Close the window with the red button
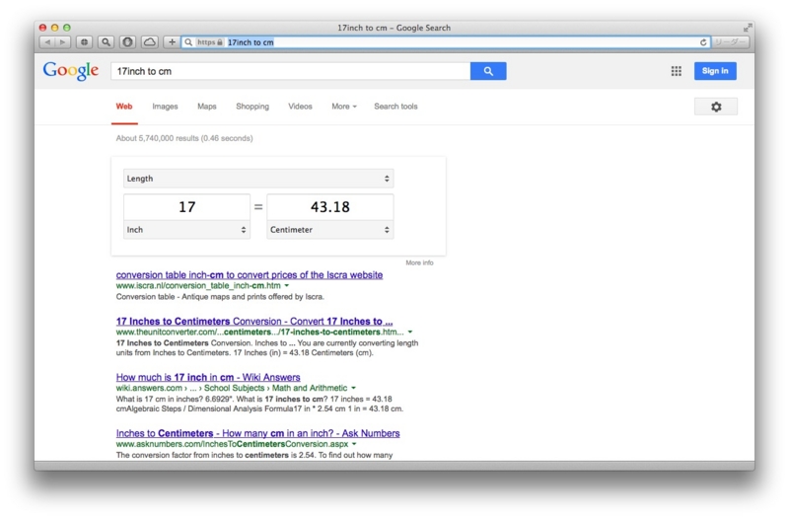789x518 pixels. 42,28
